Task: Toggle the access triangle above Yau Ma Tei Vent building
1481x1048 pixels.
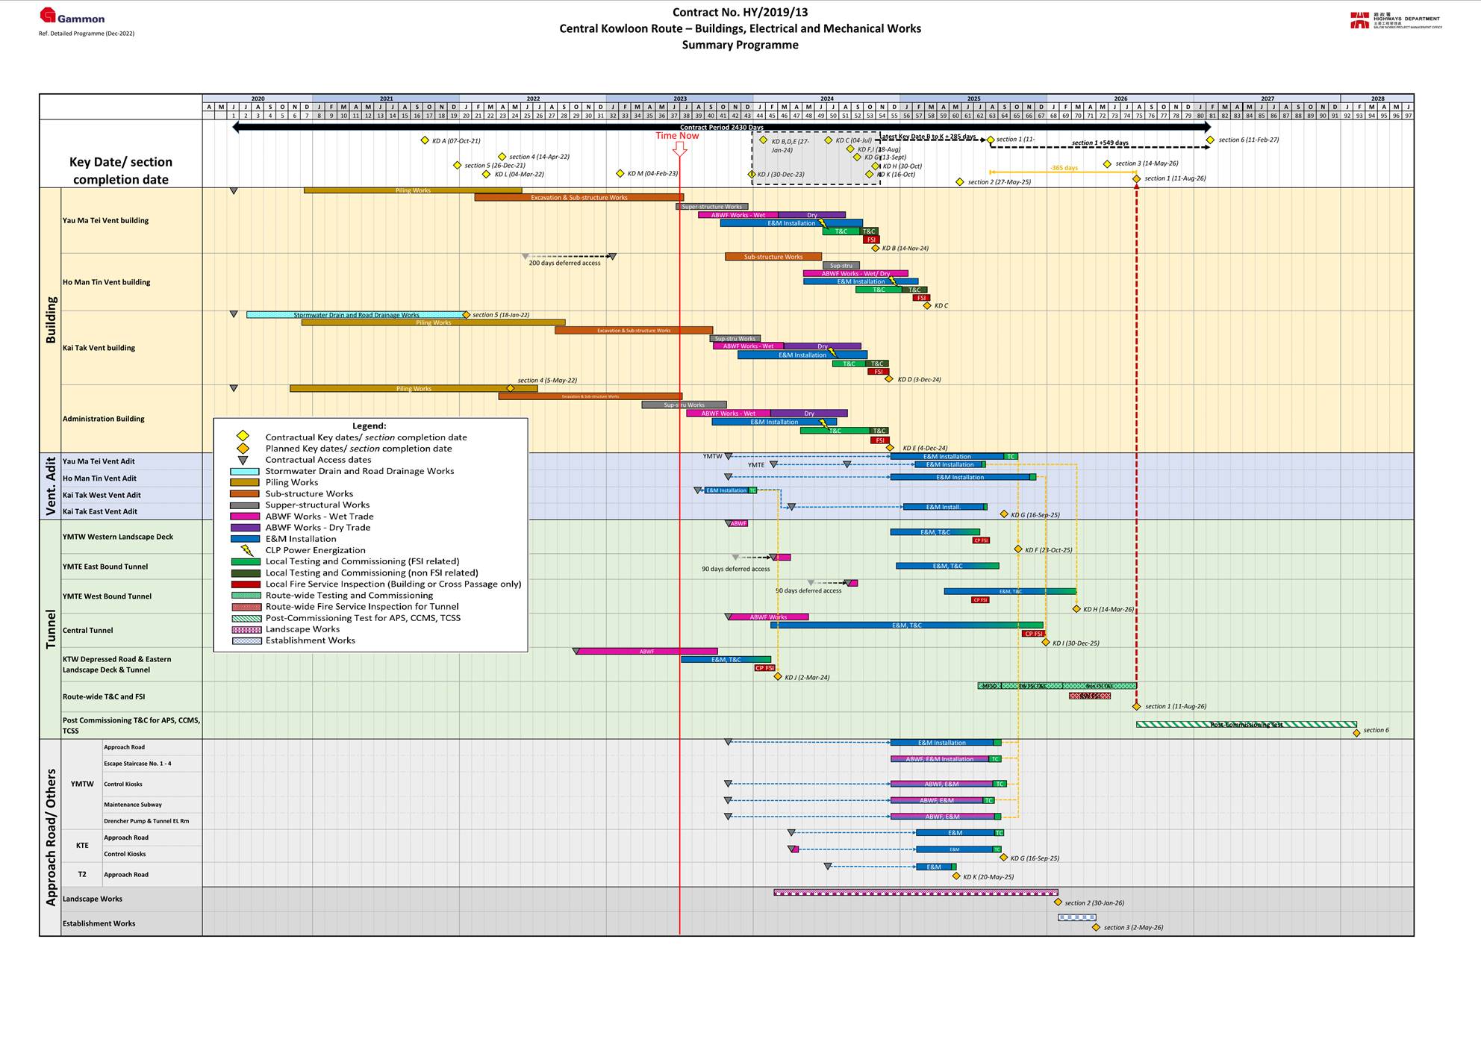Action: pyautogui.click(x=234, y=192)
